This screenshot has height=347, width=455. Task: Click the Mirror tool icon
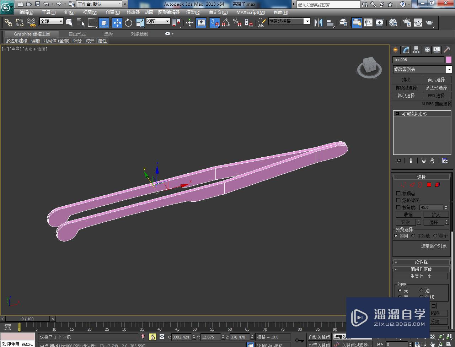(x=318, y=23)
